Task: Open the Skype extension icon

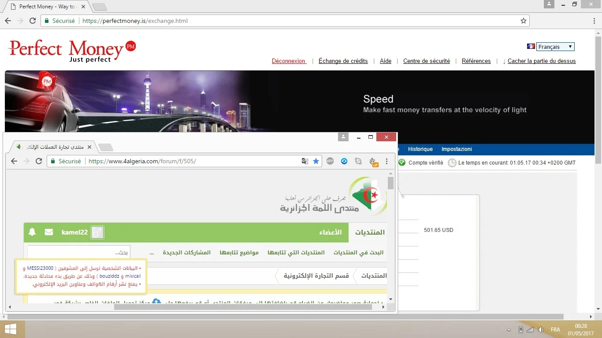Action: pos(358,161)
